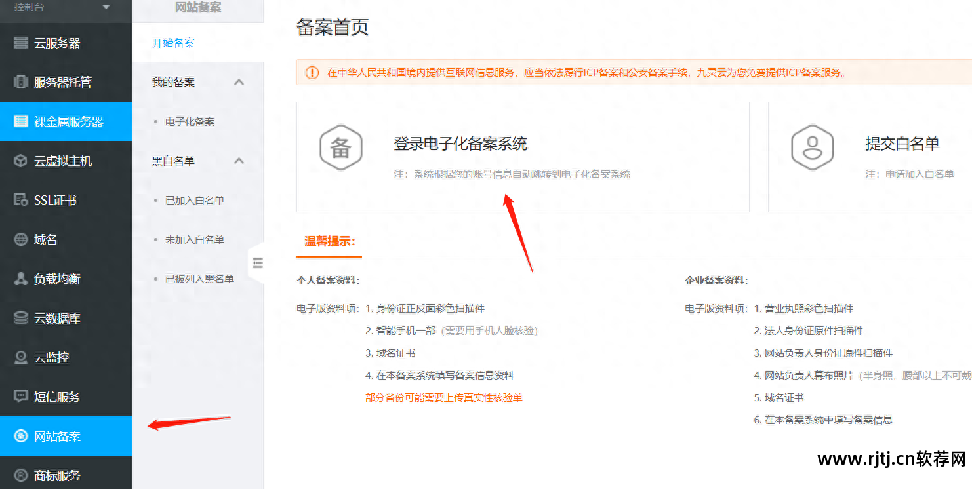Click the 网站备案 submenu header
This screenshot has width=972, height=489.
click(x=198, y=8)
